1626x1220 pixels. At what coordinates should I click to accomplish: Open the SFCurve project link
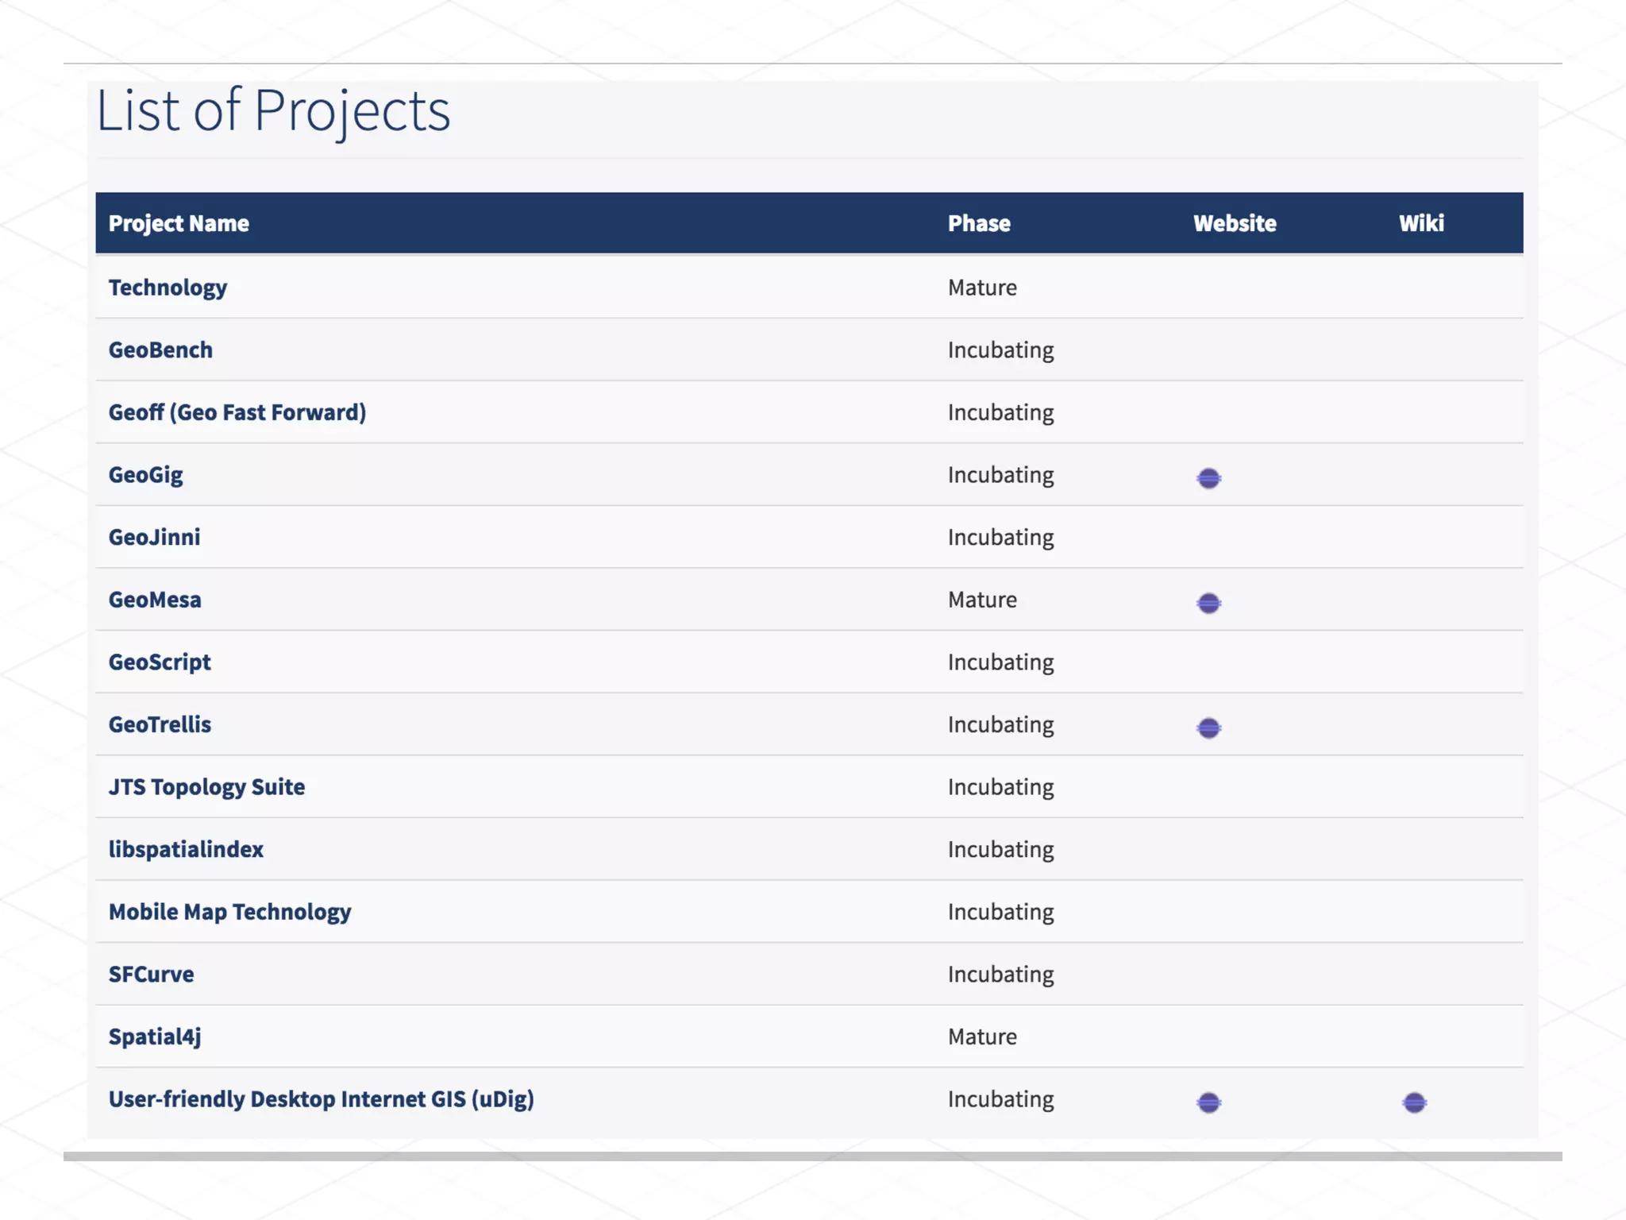click(151, 974)
